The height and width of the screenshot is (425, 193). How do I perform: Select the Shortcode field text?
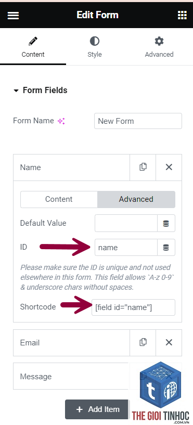click(133, 307)
